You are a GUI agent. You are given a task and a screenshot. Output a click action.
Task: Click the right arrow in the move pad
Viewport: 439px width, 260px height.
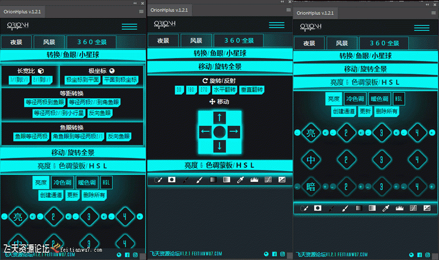(x=234, y=131)
